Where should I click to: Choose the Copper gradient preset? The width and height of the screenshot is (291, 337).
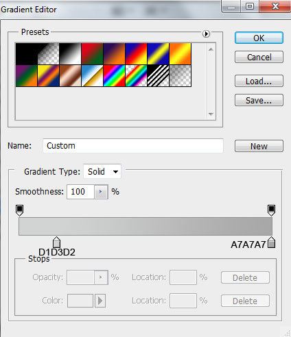coord(70,76)
